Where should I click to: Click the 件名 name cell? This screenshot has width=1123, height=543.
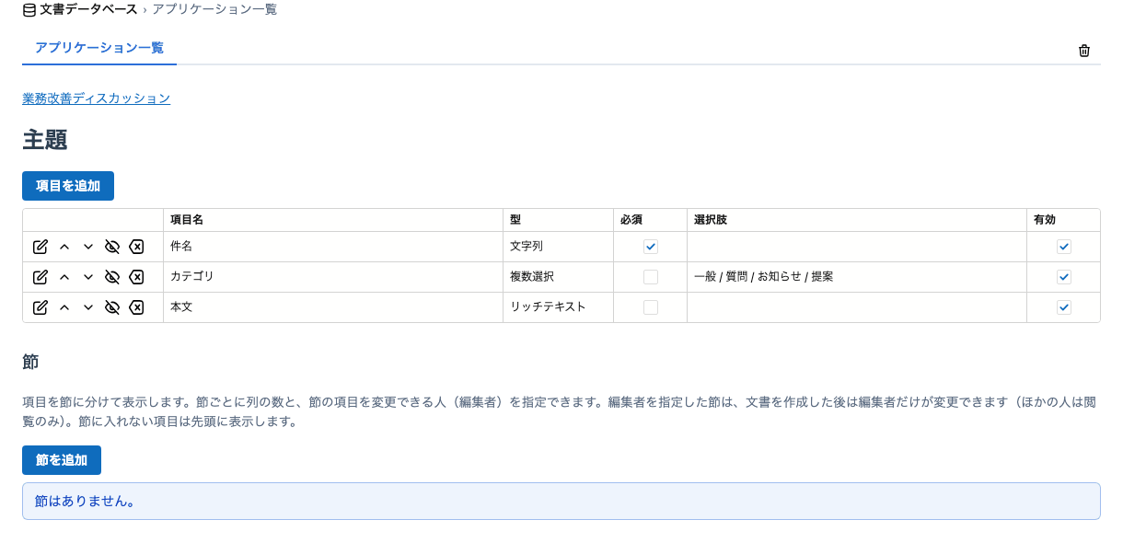pyautogui.click(x=333, y=247)
